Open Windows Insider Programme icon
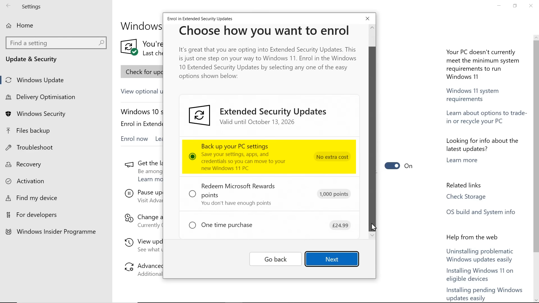Viewport: 539px width, 303px height. coord(9,232)
